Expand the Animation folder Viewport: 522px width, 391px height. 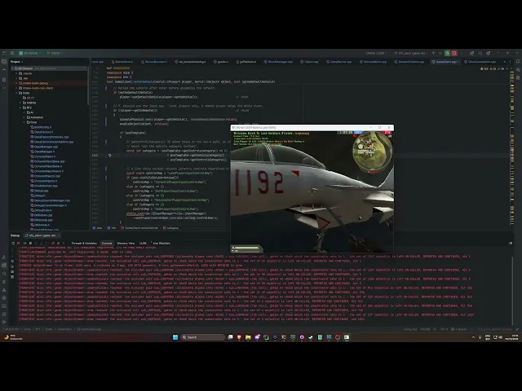(24, 117)
